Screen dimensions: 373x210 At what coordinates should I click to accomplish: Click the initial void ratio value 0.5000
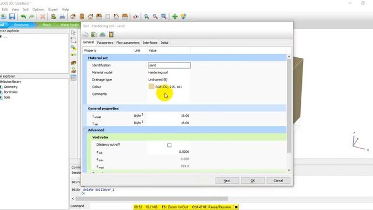click(184, 152)
